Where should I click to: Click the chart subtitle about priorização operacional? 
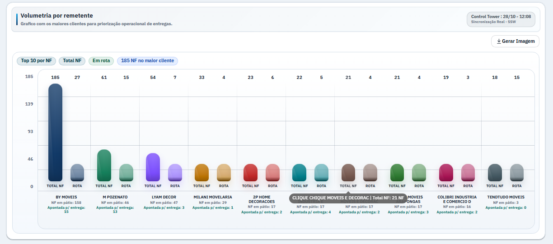click(x=97, y=23)
